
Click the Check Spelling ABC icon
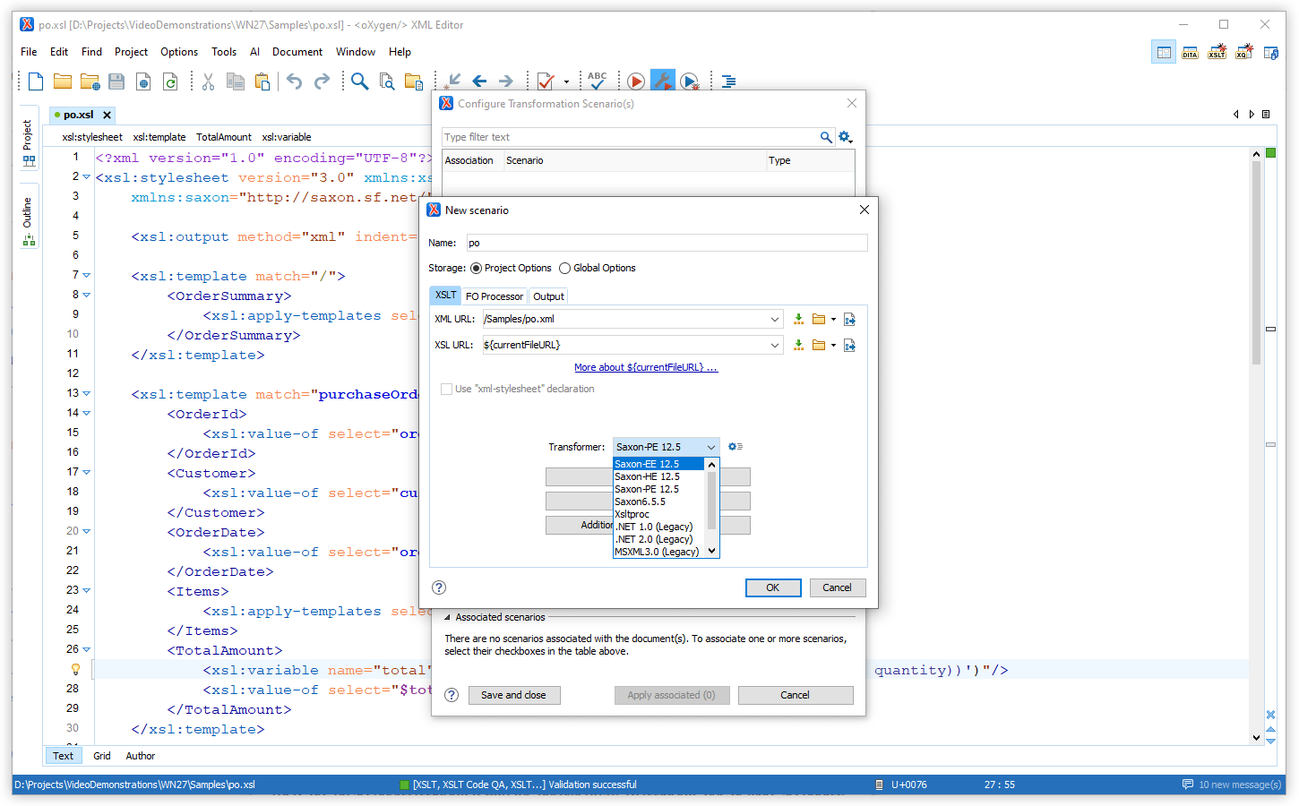[x=598, y=81]
